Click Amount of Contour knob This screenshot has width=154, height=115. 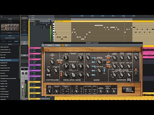coord(129,57)
